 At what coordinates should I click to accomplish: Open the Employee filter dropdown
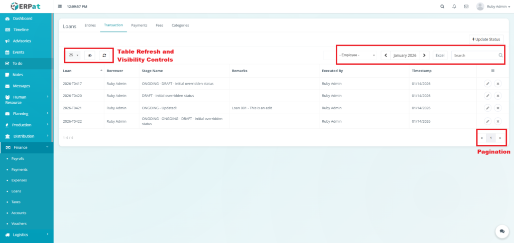(x=357, y=55)
